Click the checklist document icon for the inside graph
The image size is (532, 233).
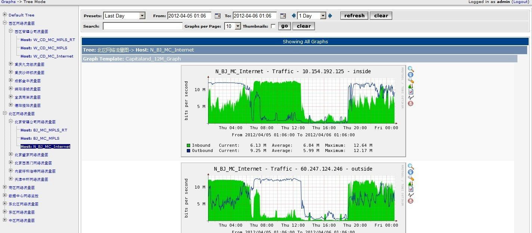point(411,91)
